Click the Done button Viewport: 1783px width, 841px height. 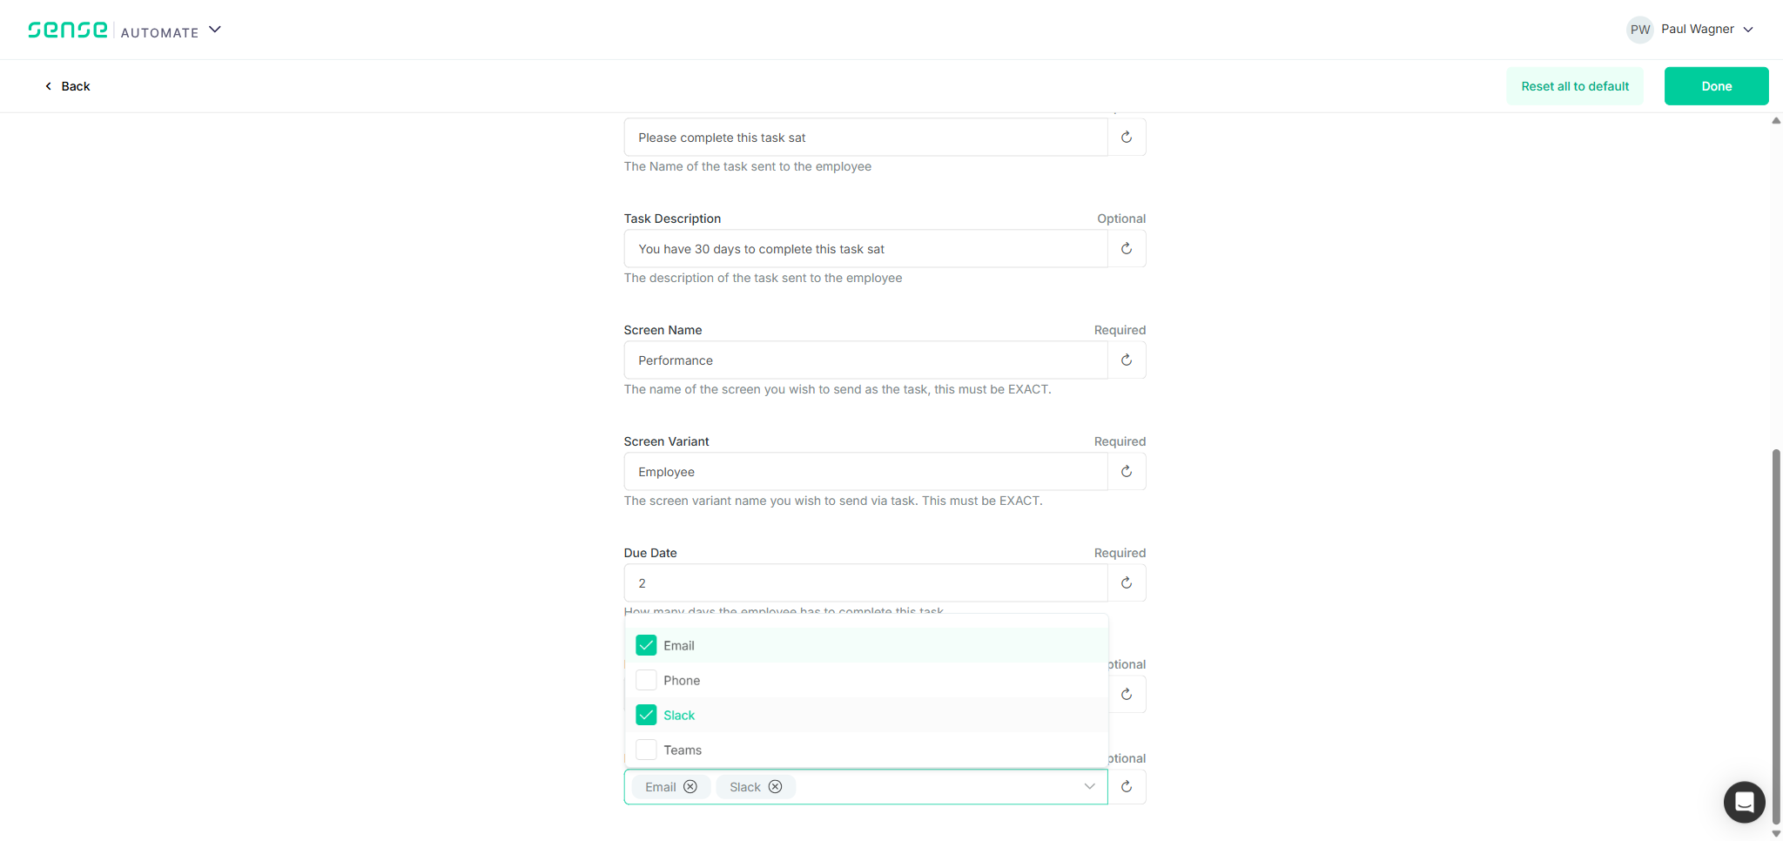click(1716, 86)
